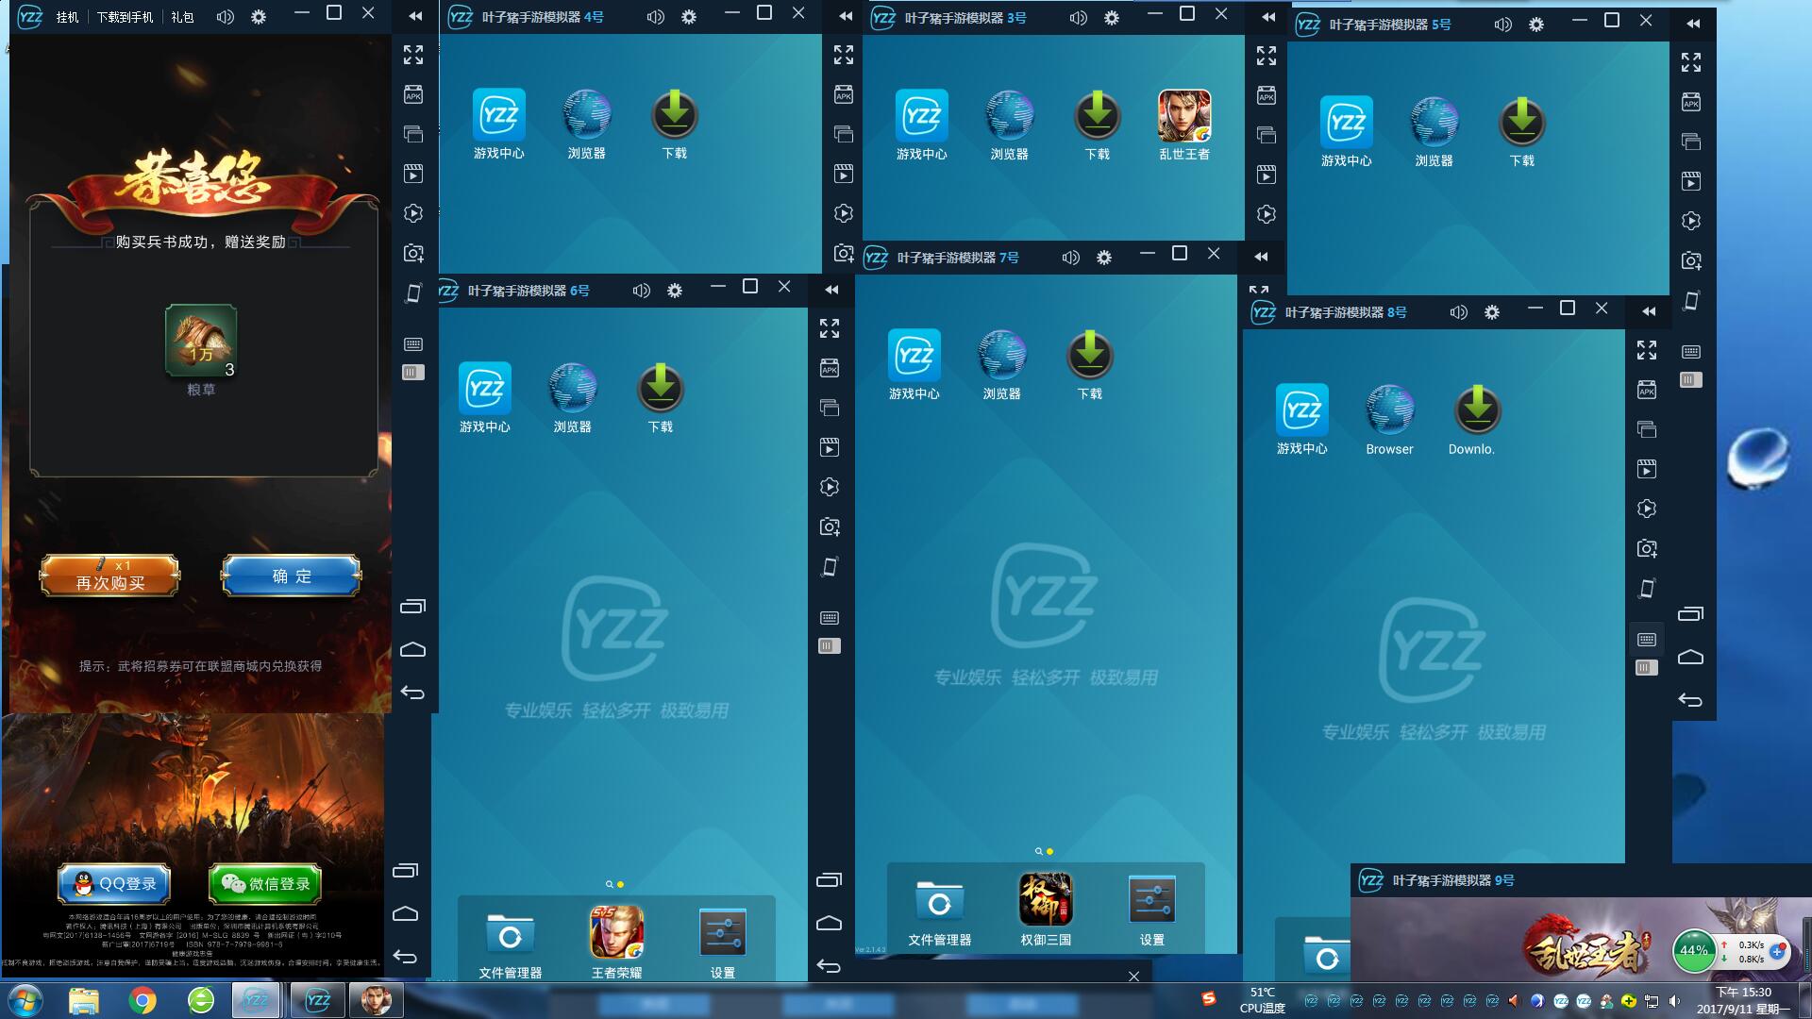
Task: Click screenshot camera icon in emulator 6 sidebar
Action: click(x=830, y=526)
